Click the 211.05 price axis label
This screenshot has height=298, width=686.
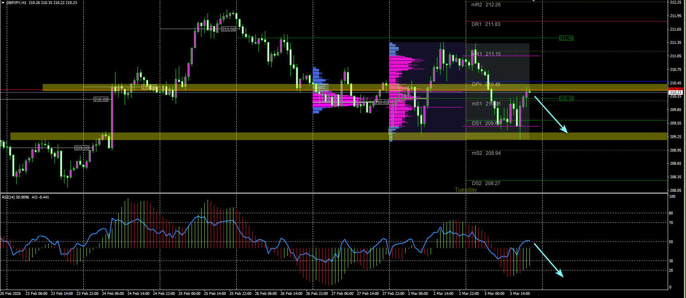point(676,56)
